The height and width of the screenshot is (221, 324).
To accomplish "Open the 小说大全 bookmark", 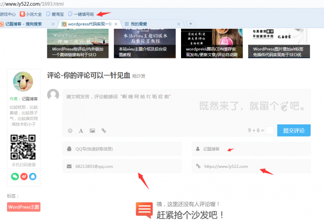I will [31, 14].
